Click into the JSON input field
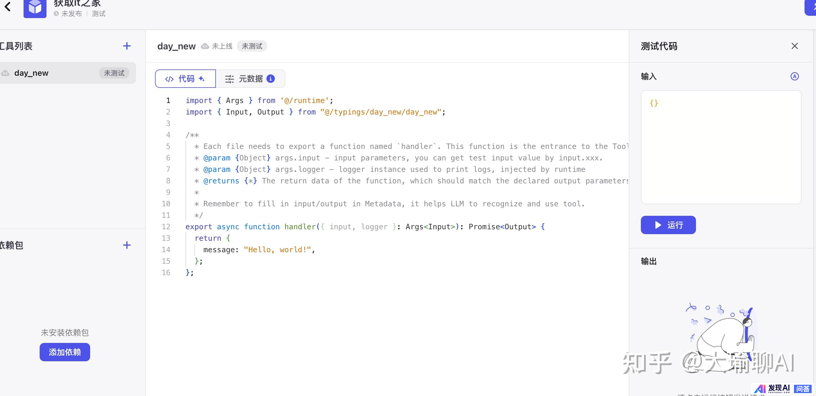The image size is (816, 396). 721,147
